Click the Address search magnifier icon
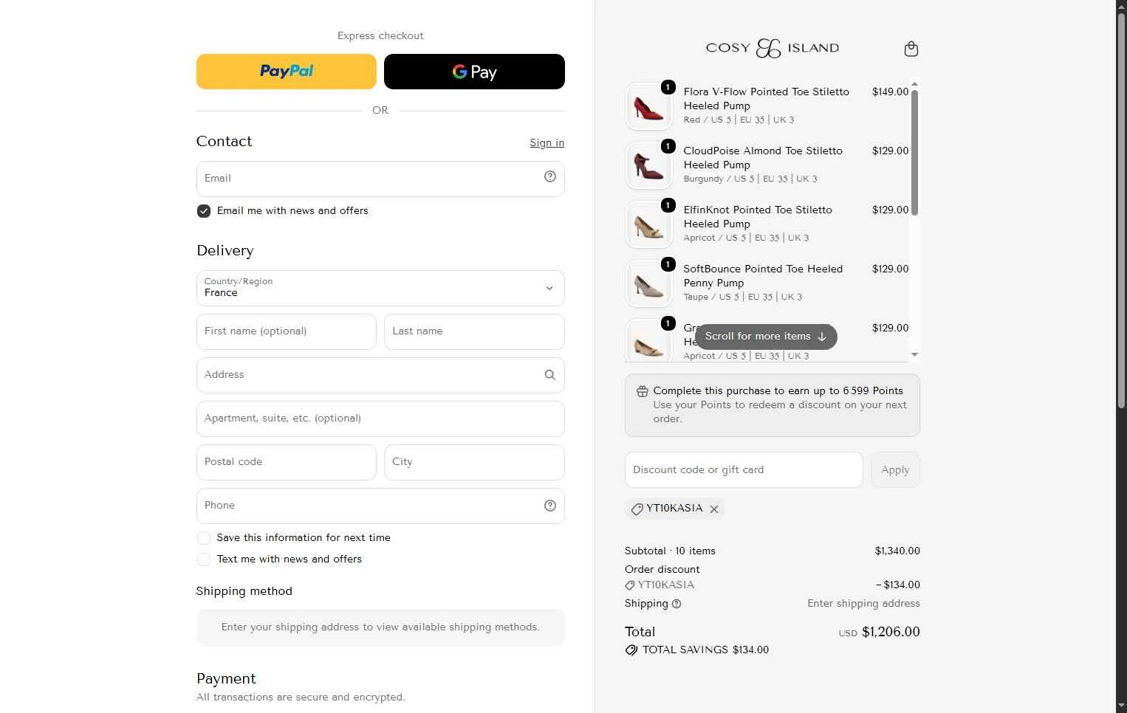The height and width of the screenshot is (713, 1127). (x=549, y=375)
